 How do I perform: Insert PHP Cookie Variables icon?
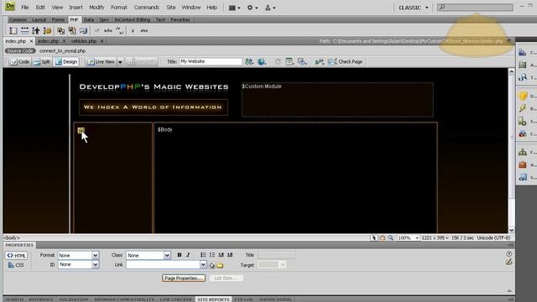click(48, 31)
